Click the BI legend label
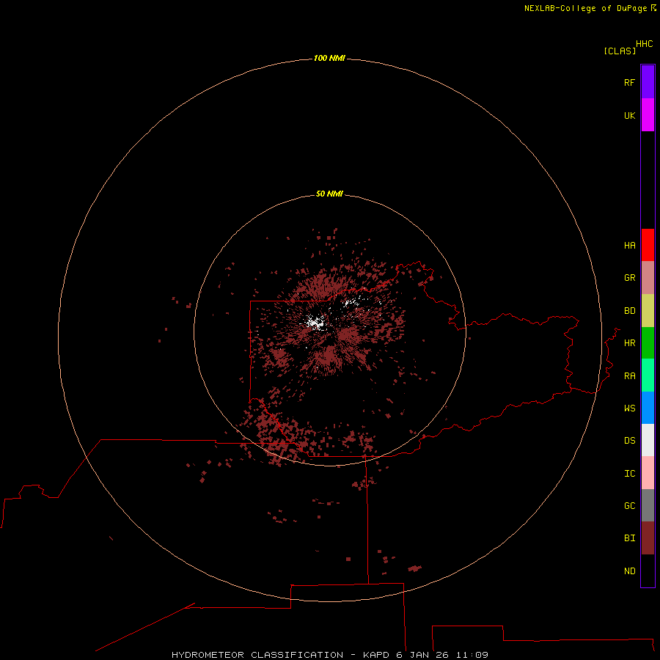The image size is (660, 660). tap(630, 538)
